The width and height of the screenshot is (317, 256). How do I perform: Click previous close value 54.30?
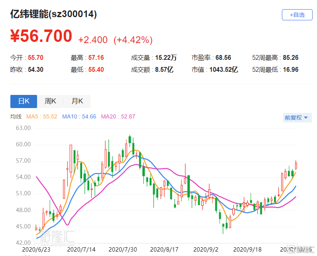click(35, 69)
